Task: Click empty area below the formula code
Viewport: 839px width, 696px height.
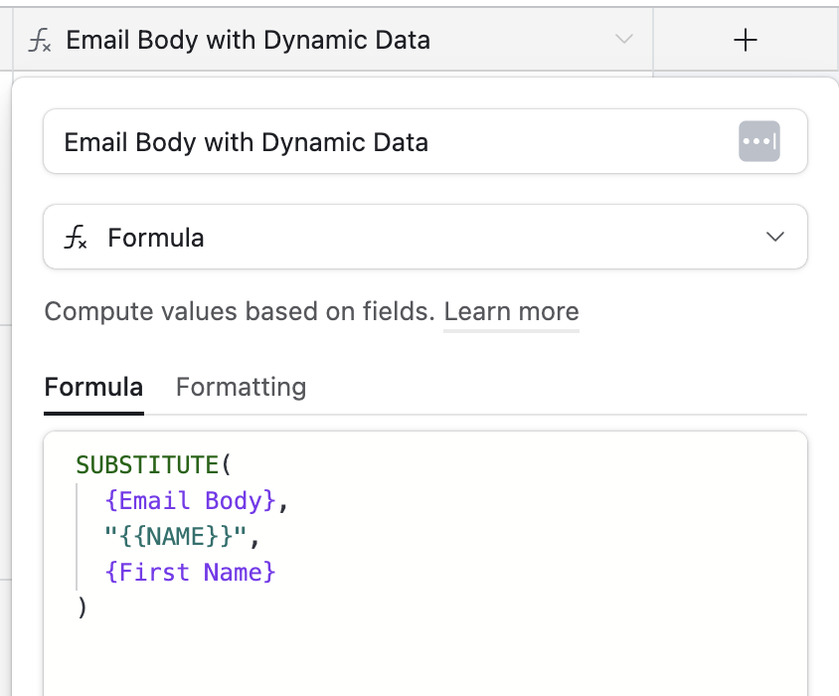Action: point(424,656)
